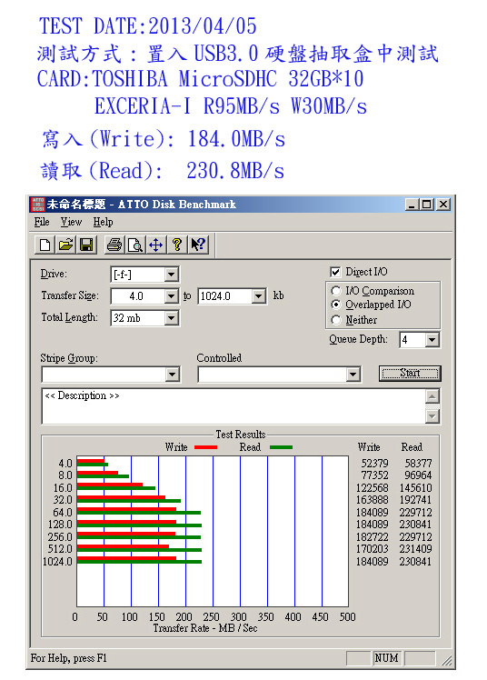
Task: Click the window resize grip corner
Action: pyautogui.click(x=446, y=661)
